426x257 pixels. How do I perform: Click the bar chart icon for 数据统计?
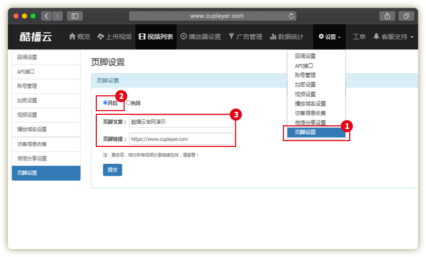point(273,37)
